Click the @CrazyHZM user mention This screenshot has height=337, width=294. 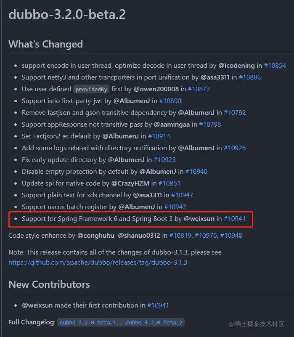tap(130, 183)
